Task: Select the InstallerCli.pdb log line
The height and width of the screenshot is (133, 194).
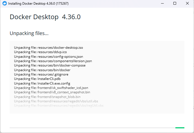Action: [37, 79]
